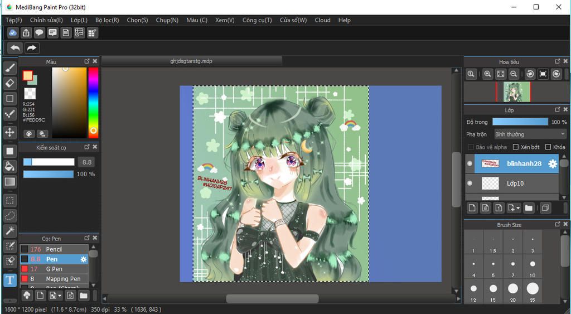571x314 pixels.
Task: Select the Select Pen tool
Action: (x=10, y=246)
